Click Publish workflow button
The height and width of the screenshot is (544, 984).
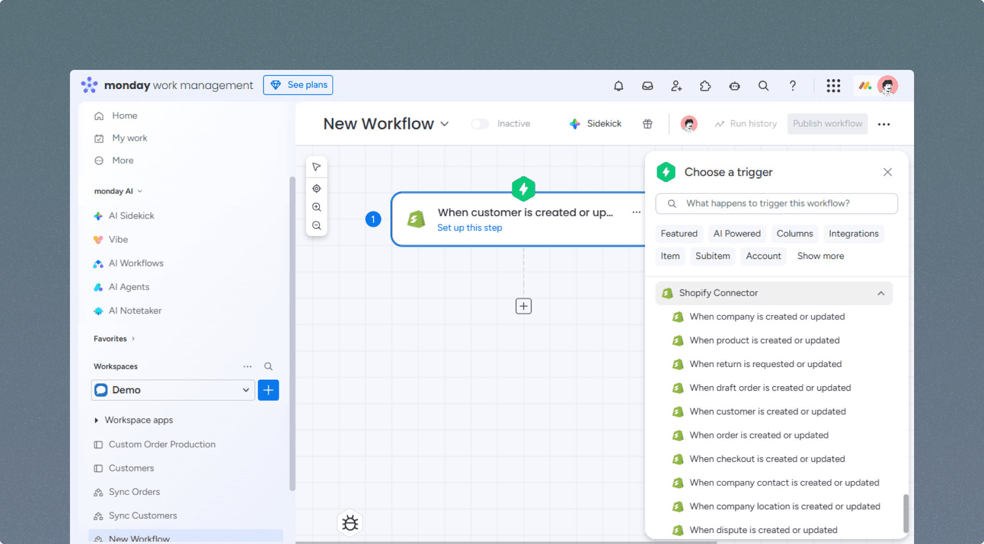click(x=827, y=124)
